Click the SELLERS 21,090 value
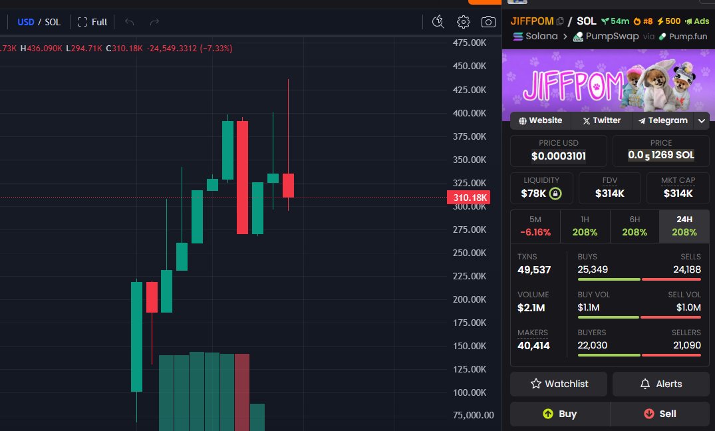 click(686, 345)
